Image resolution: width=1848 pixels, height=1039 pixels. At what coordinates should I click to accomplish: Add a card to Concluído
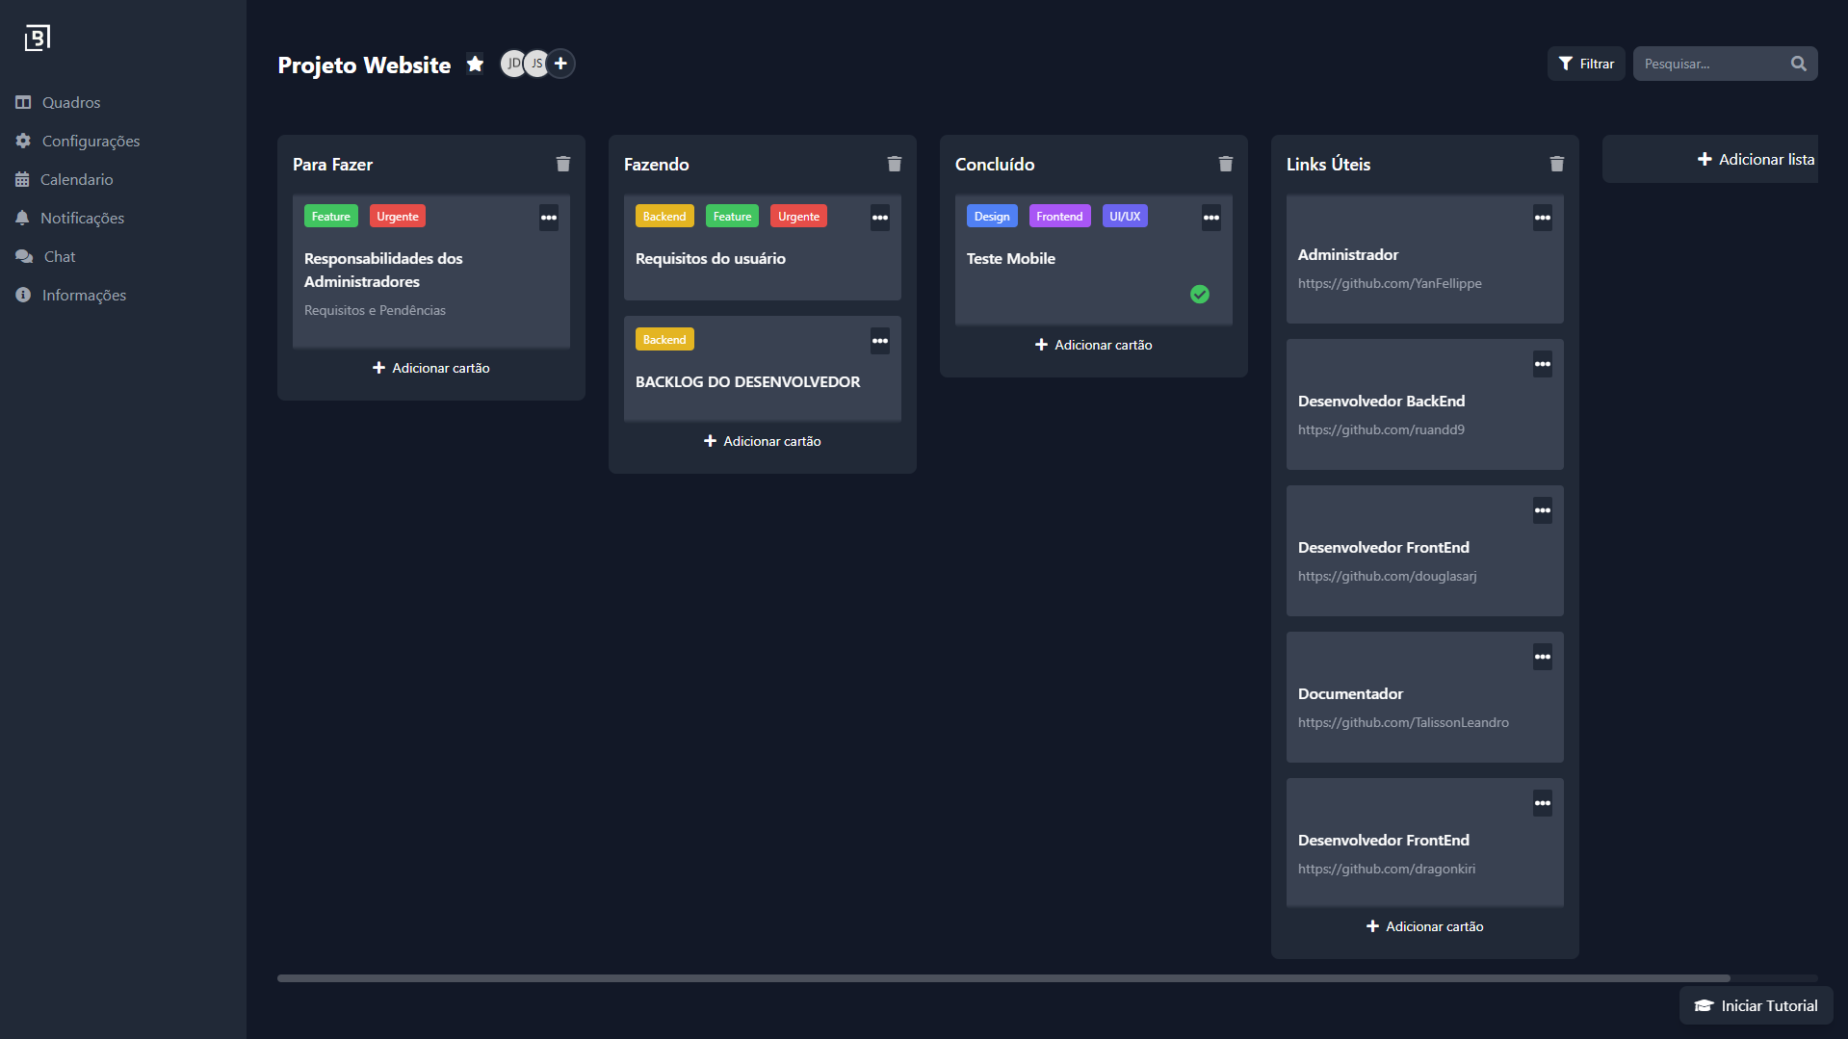point(1094,345)
